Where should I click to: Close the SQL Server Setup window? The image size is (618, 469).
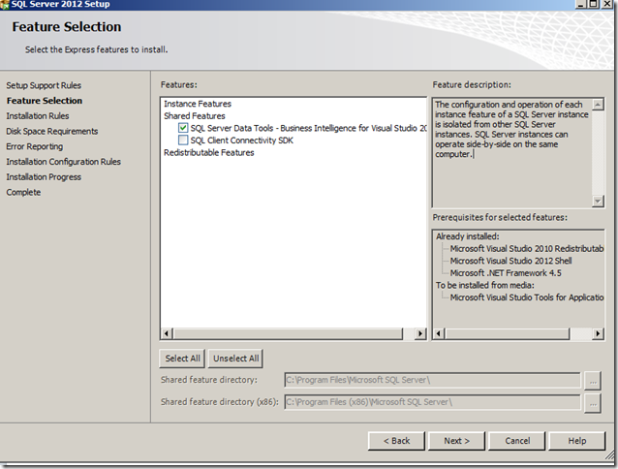[x=607, y=4]
